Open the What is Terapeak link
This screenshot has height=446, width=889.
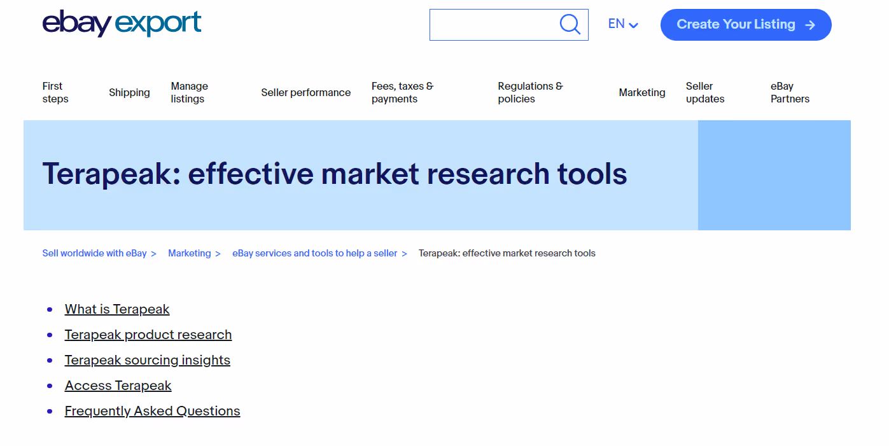click(116, 309)
